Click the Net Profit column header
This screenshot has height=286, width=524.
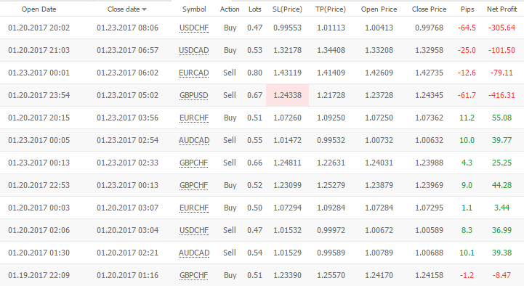click(502, 9)
